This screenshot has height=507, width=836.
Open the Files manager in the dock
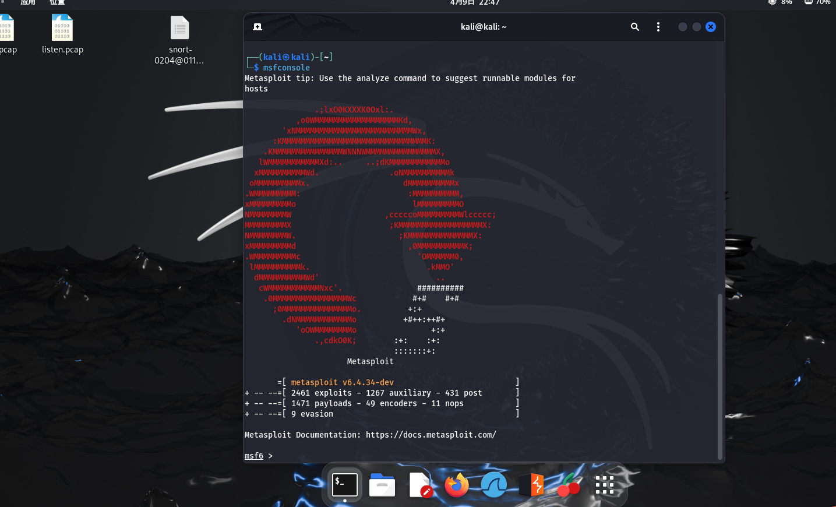point(382,485)
